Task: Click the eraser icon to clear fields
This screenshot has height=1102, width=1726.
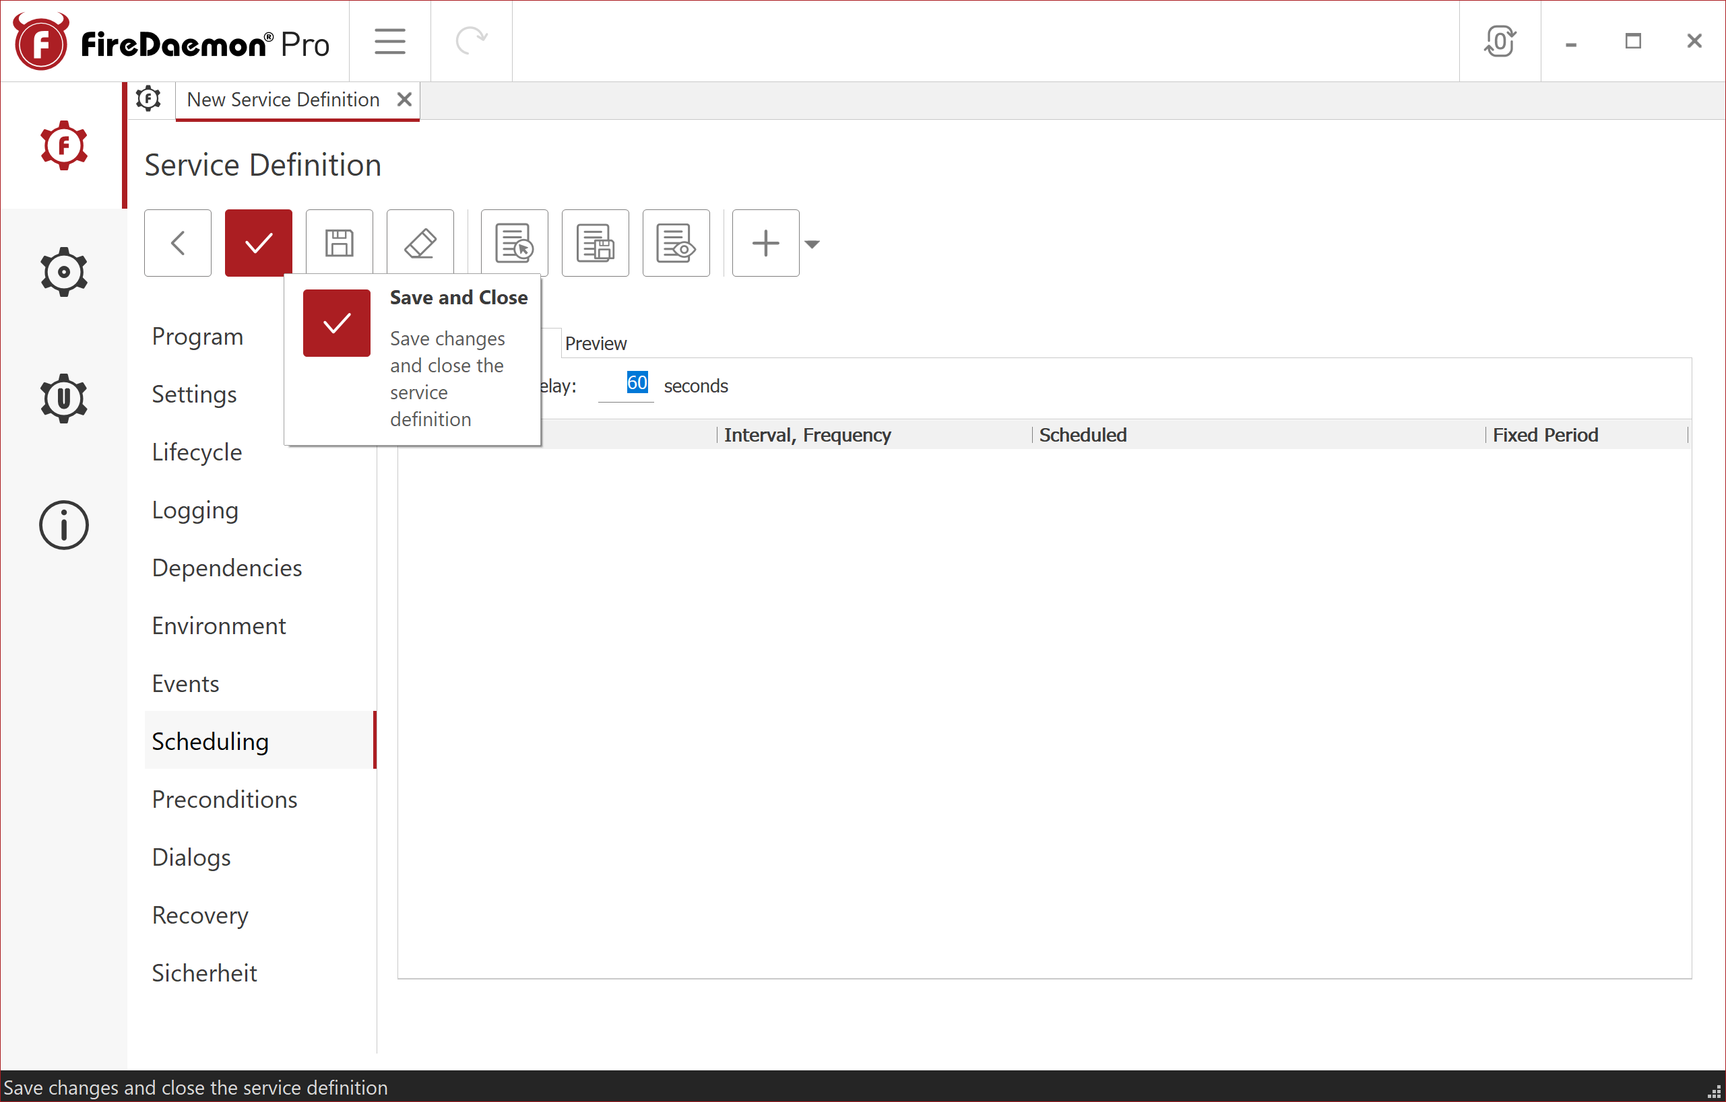Action: [420, 243]
